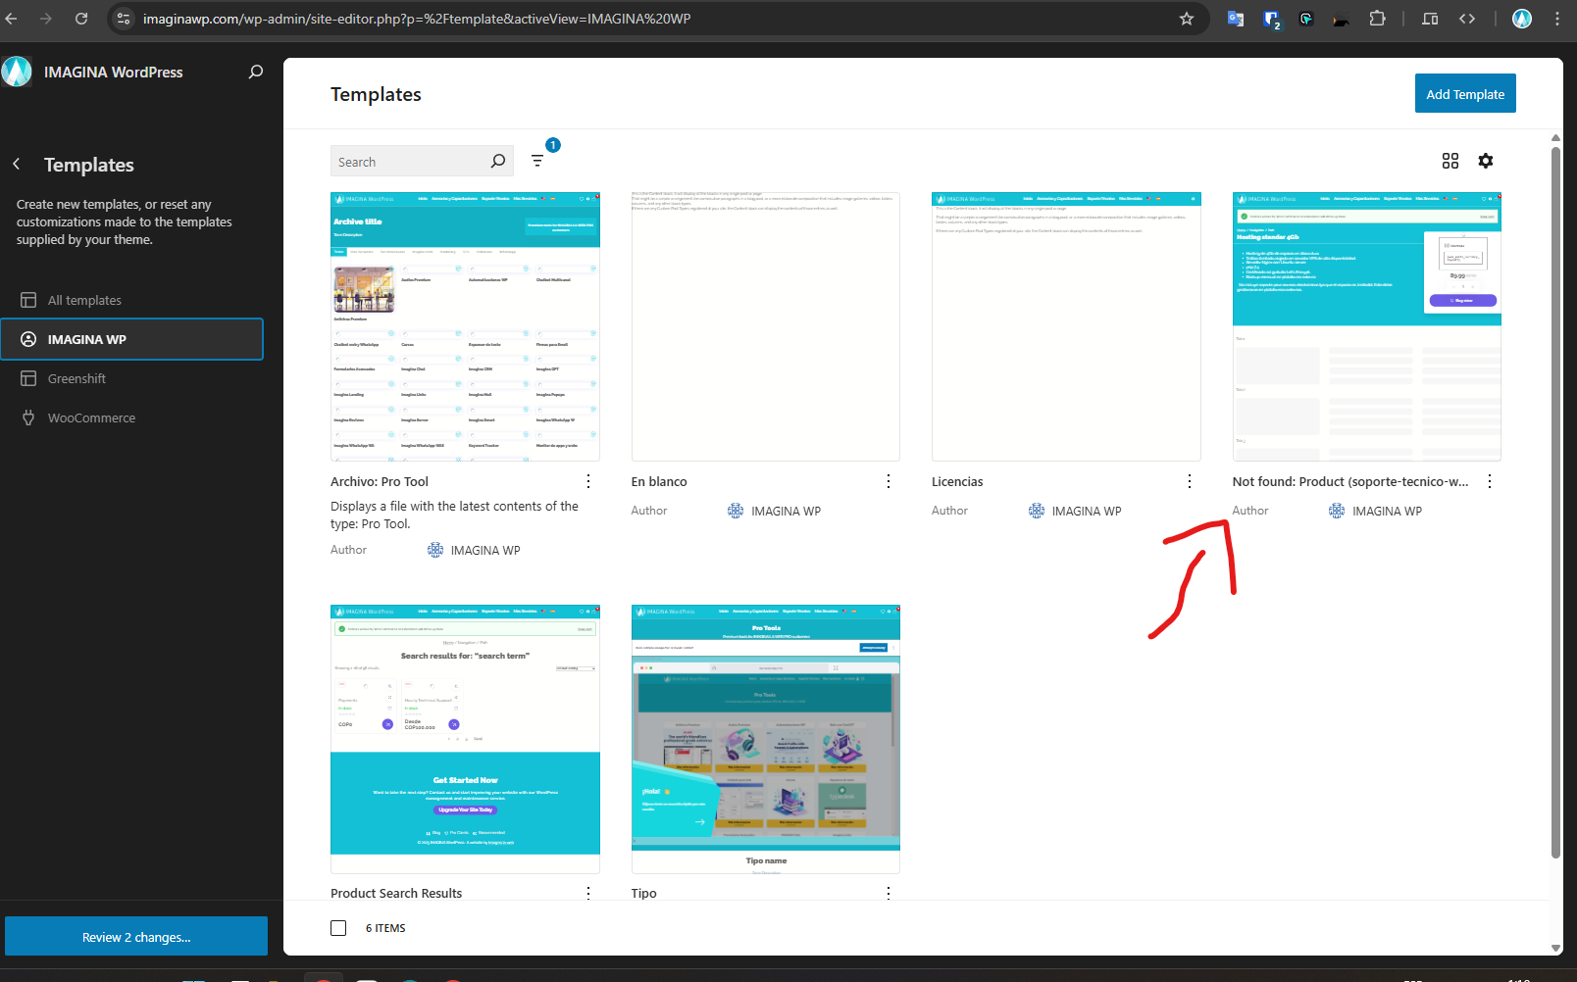Open the template filters icon

click(x=537, y=161)
